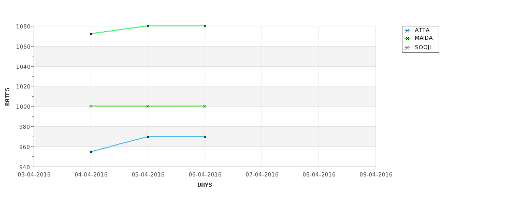Select the MAIDA data point on 06-04-2016
505x222 pixels.
click(x=205, y=106)
